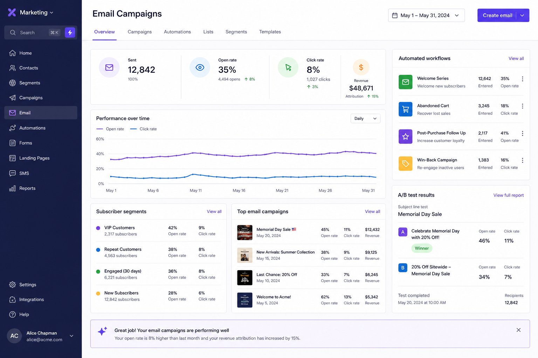
Task: Open Abandoned Cart three-dot menu
Action: [522, 106]
